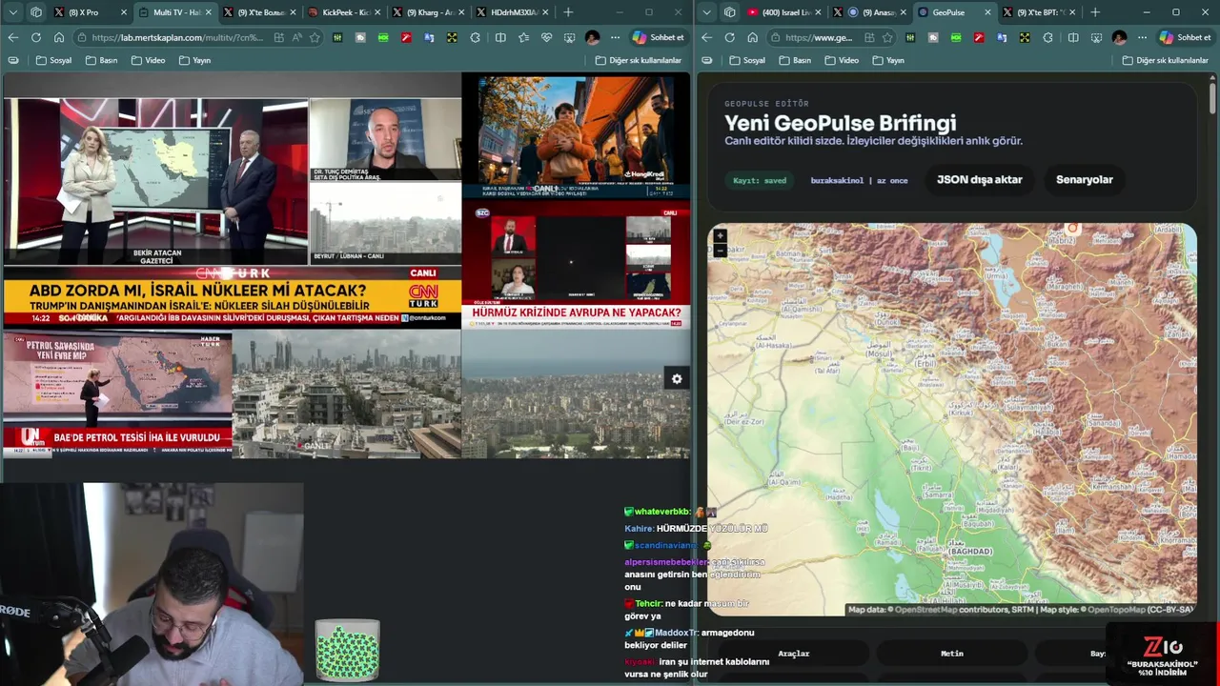Open favorites list in the Multi TV window
This screenshot has height=686, width=1220.
point(523,37)
